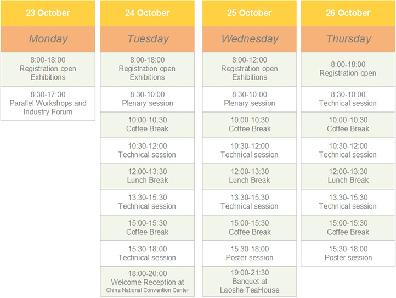Open Tuesday's 13:30-15:30 Technical session
396x298 pixels.
point(147,202)
